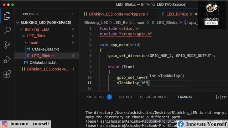Image resolution: width=228 pixels, height=128 pixels.
Task: Click line number 4 in the gutter
Action: [90, 45]
